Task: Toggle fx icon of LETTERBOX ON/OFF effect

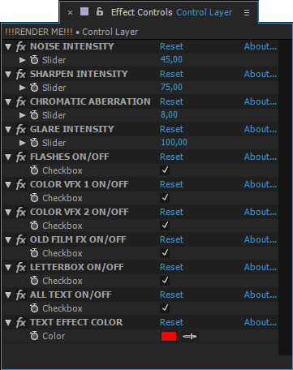Action: [x=21, y=267]
